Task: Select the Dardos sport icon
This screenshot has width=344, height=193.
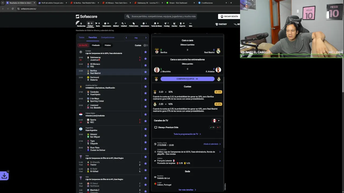Action: click(174, 24)
